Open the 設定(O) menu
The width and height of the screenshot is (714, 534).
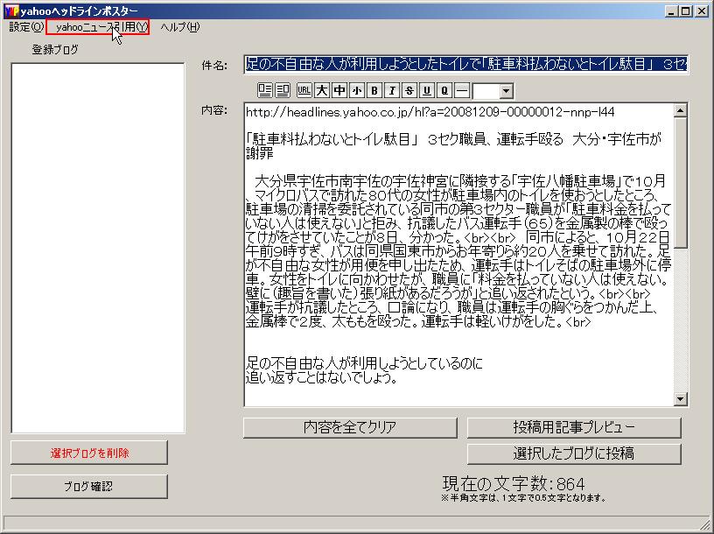pyautogui.click(x=26, y=27)
